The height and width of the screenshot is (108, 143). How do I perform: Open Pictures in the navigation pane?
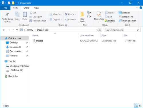[14, 56]
